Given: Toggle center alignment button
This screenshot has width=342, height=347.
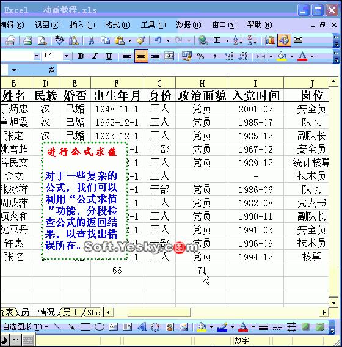Looking at the screenshot, I should 141,56.
